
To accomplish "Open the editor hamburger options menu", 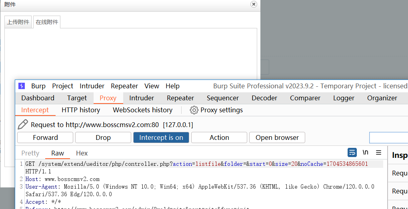I will coord(378,152).
